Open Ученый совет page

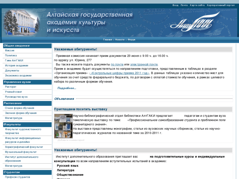pyautogui.click(x=13, y=92)
